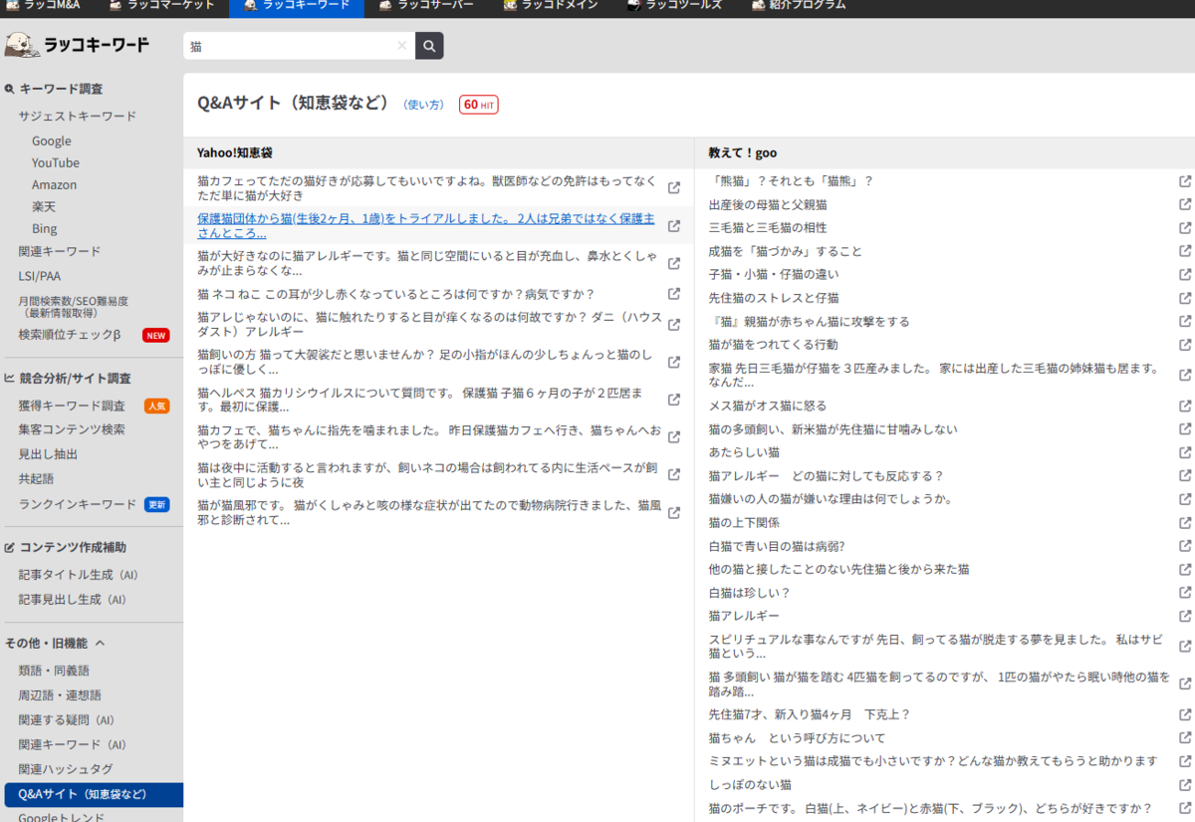Open 類語・同義語 page
This screenshot has width=1195, height=822.
[54, 671]
